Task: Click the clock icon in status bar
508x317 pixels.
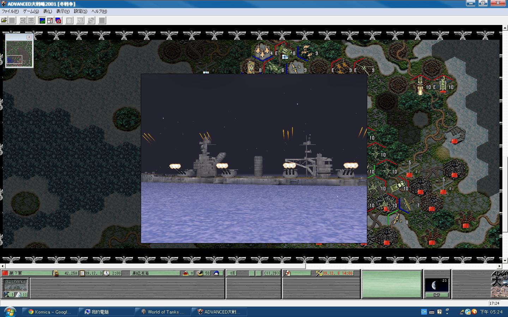Action: 107,273
